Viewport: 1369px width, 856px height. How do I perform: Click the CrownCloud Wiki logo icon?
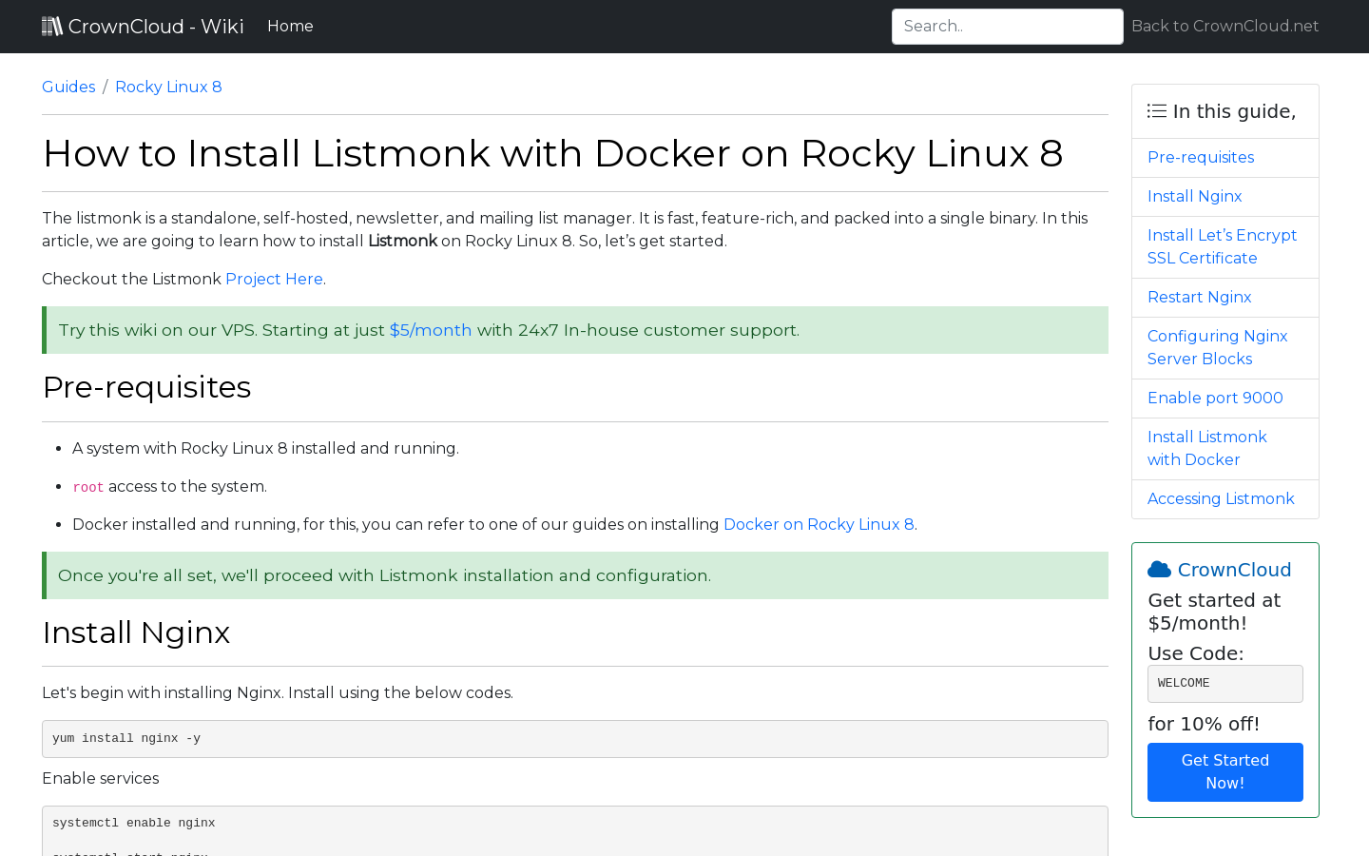click(x=52, y=26)
